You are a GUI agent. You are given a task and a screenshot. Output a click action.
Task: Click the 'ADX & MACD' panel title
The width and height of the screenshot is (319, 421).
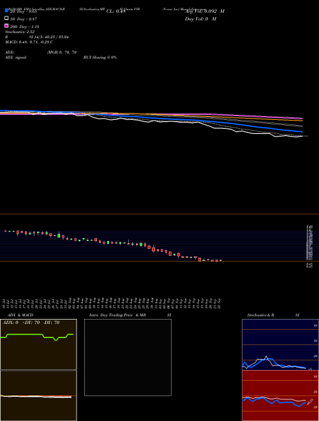[x=20, y=315]
